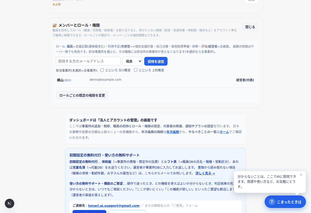Click the 経営者(代表) role label

pos(245,80)
